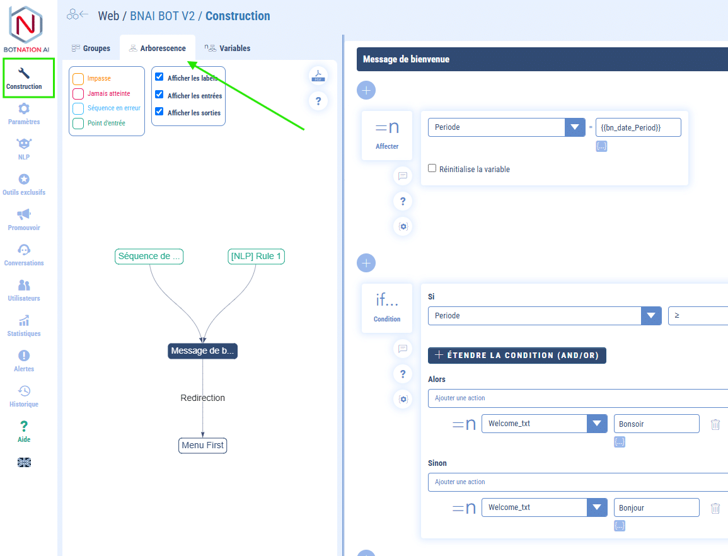The width and height of the screenshot is (728, 556).
Task: Open the NLP section in the sidebar
Action: pos(23,149)
